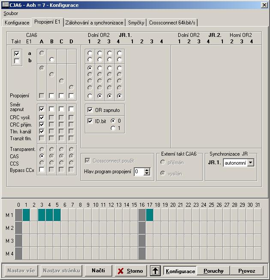
Task: Click M 4 timeslot 31 cell
Action: 258,253
